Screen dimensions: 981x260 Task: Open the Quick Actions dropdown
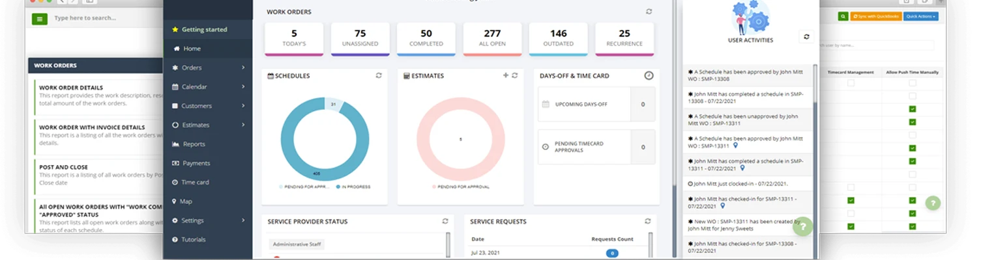coord(921,16)
